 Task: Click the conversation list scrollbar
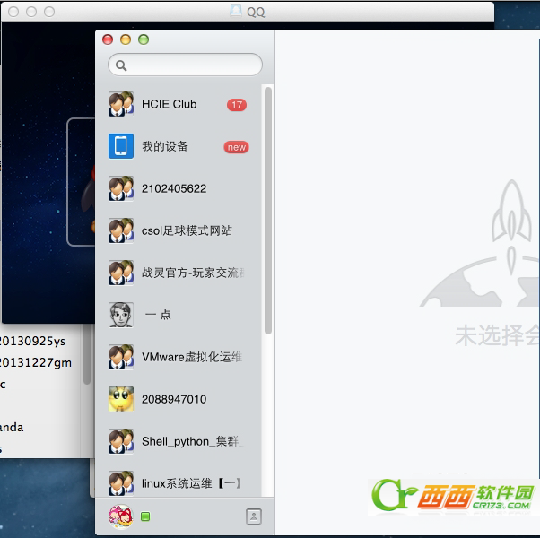point(268,211)
